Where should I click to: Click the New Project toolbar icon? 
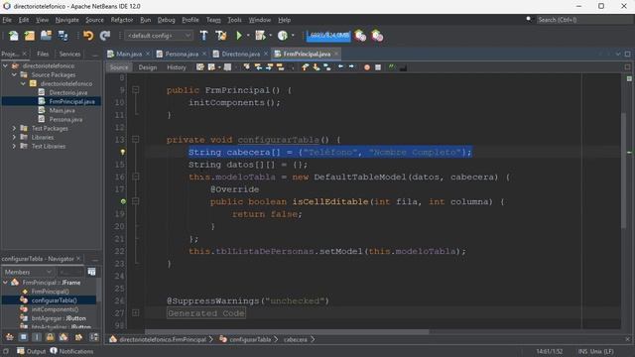pyautogui.click(x=30, y=36)
